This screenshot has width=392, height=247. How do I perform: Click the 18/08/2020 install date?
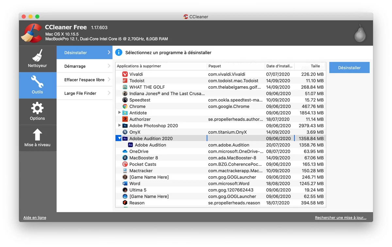click(x=278, y=184)
